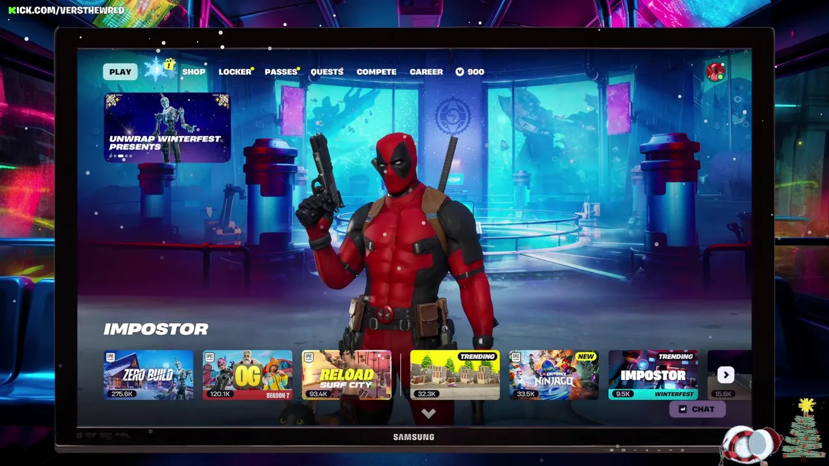Go to the LOCKER tab
The height and width of the screenshot is (466, 829).
pyautogui.click(x=234, y=72)
